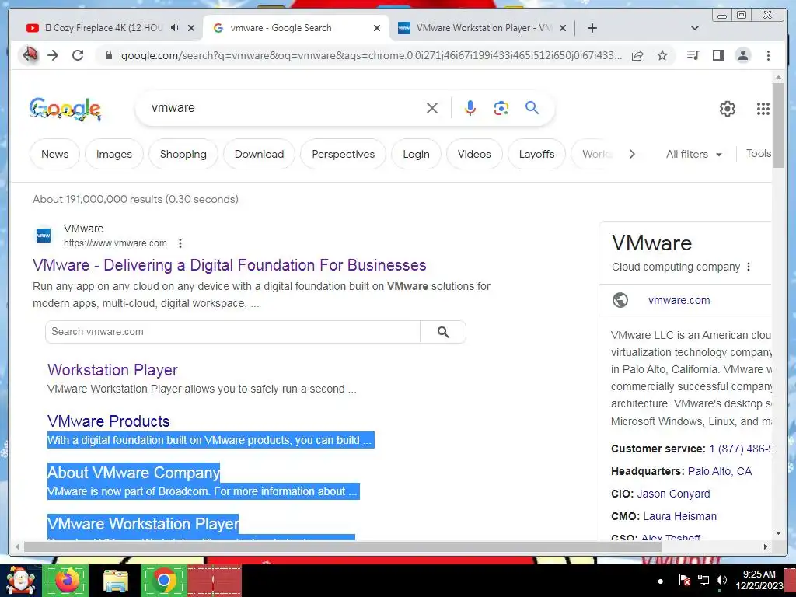Show more filter chips with the arrow
The width and height of the screenshot is (796, 597).
[x=632, y=154]
